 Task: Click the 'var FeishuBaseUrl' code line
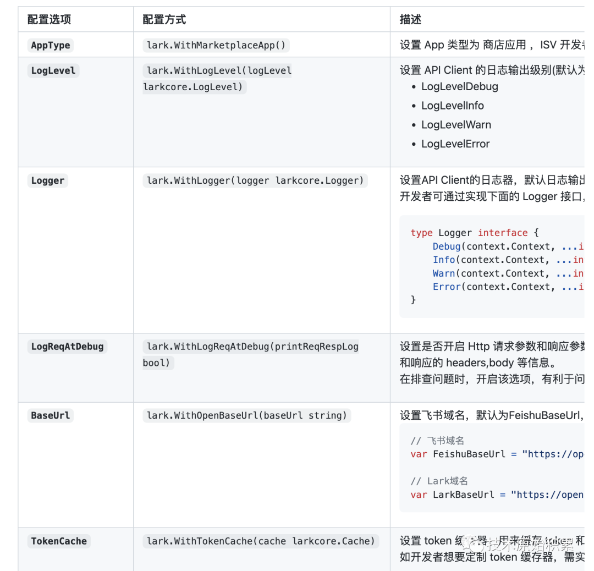[497, 454]
